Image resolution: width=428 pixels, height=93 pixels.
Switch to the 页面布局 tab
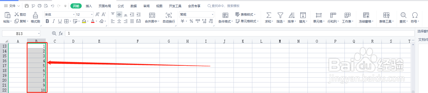105,6
